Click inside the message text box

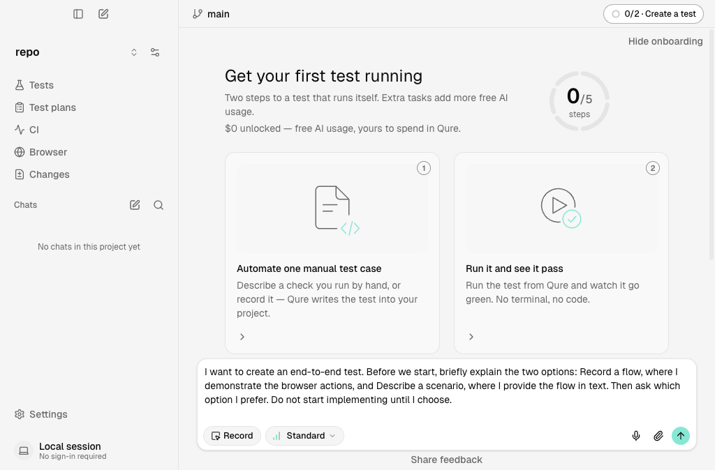click(446, 386)
